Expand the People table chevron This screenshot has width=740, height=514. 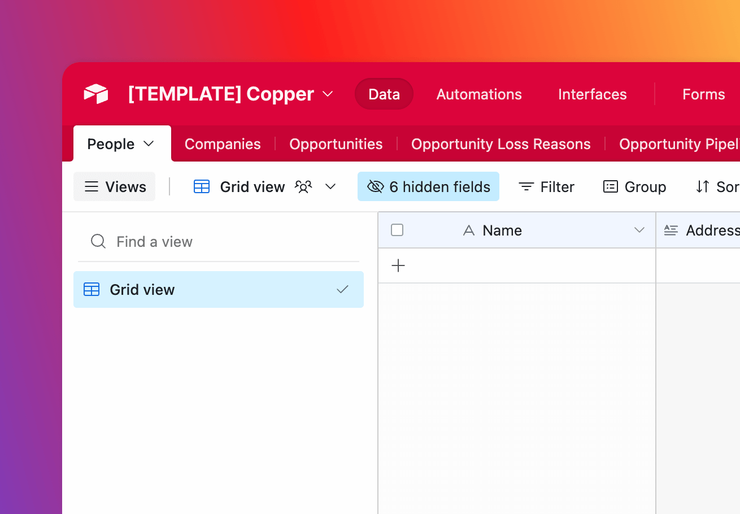tap(149, 143)
